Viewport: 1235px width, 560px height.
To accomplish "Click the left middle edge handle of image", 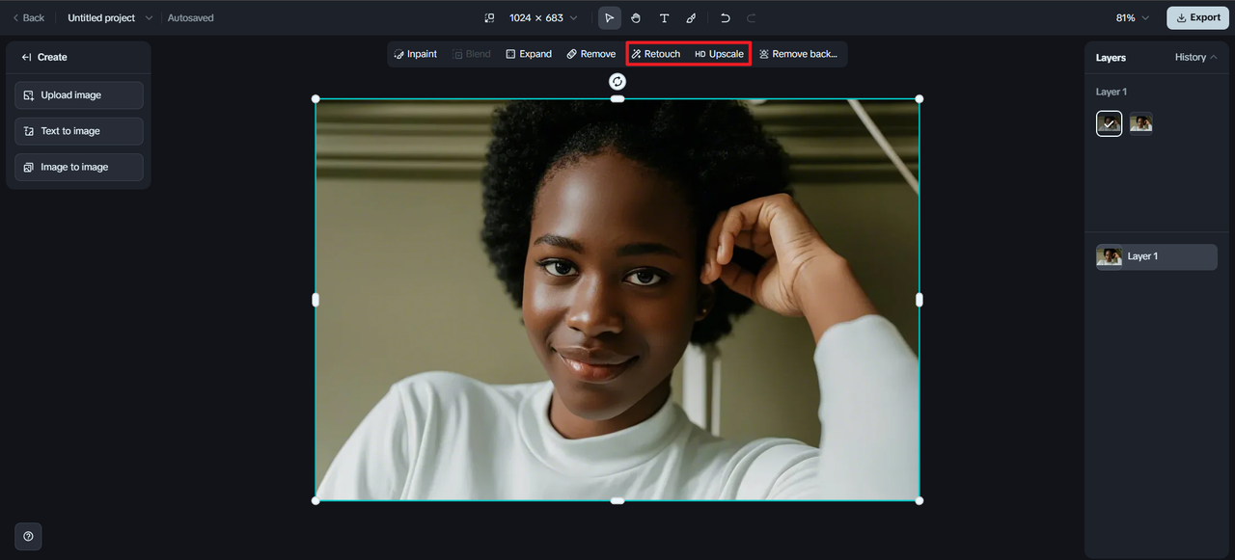I will [316, 300].
